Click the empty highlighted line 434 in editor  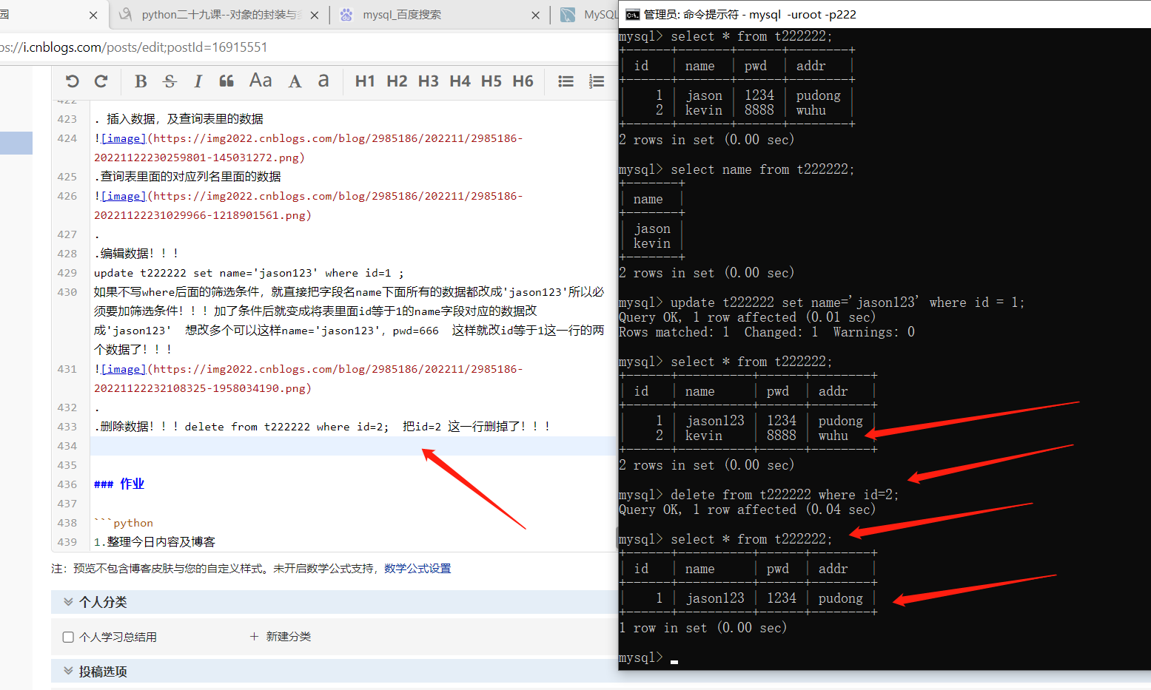click(x=353, y=446)
